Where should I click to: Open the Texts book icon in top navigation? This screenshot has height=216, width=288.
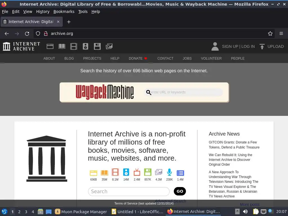[x=62, y=46]
